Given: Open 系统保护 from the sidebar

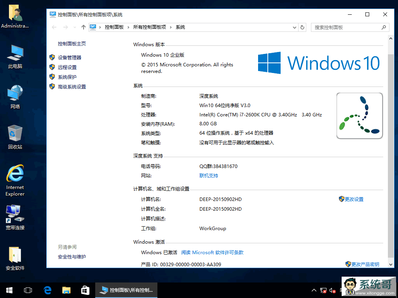Looking at the screenshot, I should point(67,77).
